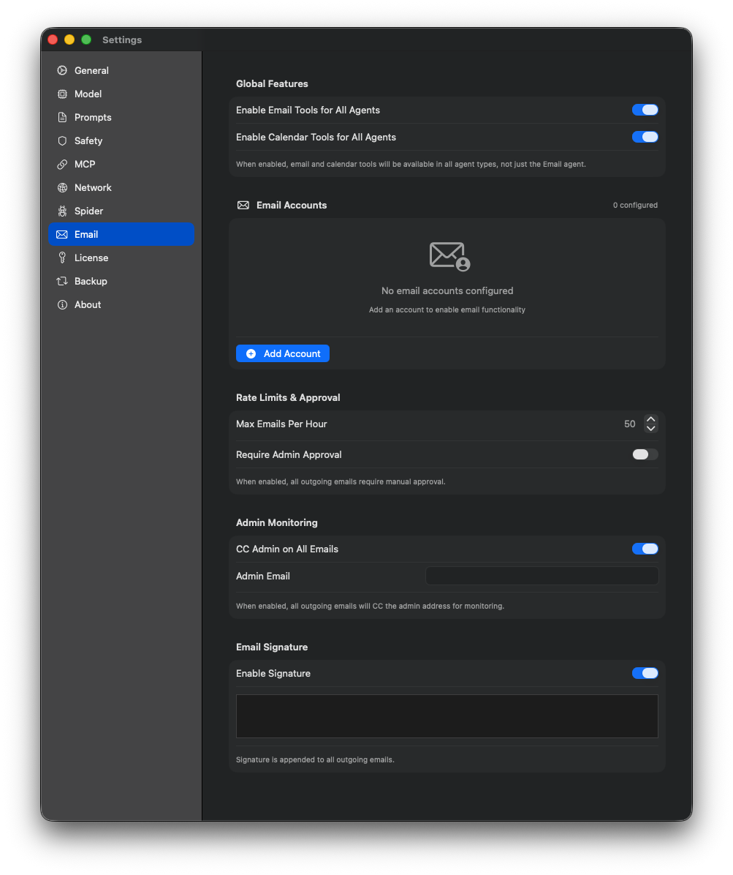Open Spider settings via the spider icon
Viewport: 733px width, 875px height.
point(63,211)
